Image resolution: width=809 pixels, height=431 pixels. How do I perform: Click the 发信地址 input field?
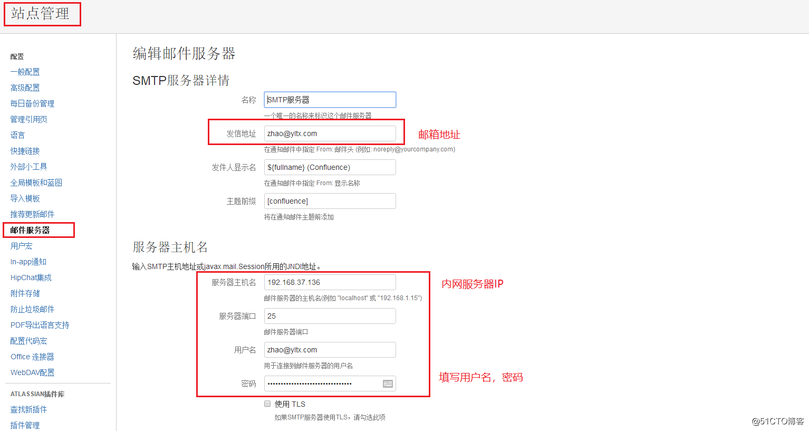330,133
